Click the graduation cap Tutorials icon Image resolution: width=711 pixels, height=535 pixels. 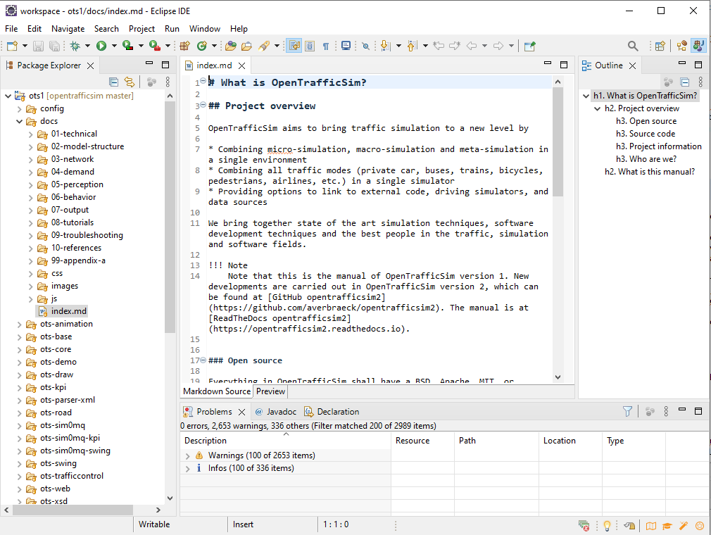[x=667, y=526]
